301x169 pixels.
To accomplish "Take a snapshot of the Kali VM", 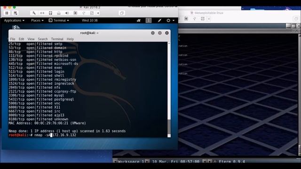I will 16,13.
